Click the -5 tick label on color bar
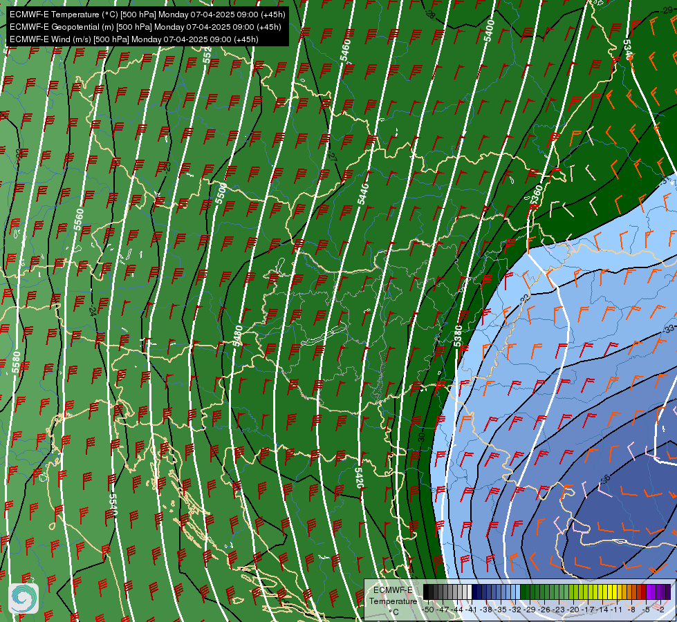The image size is (677, 622). [647, 610]
